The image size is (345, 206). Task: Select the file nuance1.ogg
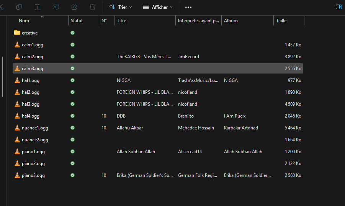tap(35, 128)
